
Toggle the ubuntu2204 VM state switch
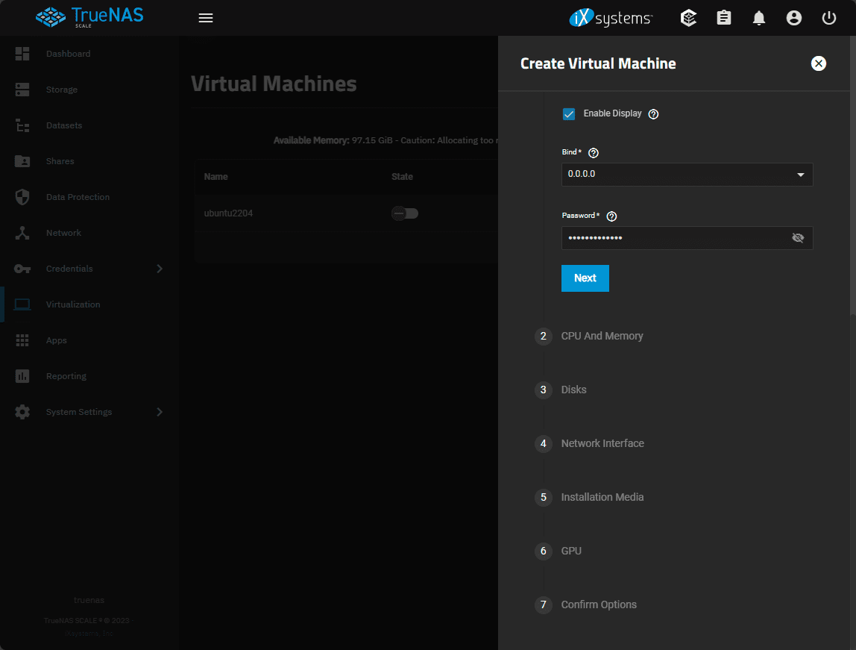[x=406, y=213]
